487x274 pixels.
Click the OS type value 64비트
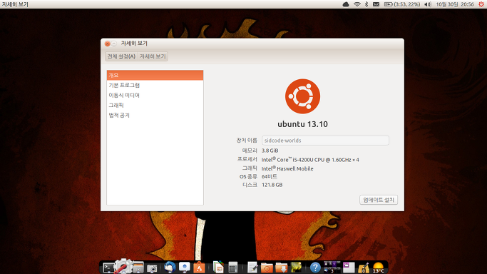coord(270,176)
